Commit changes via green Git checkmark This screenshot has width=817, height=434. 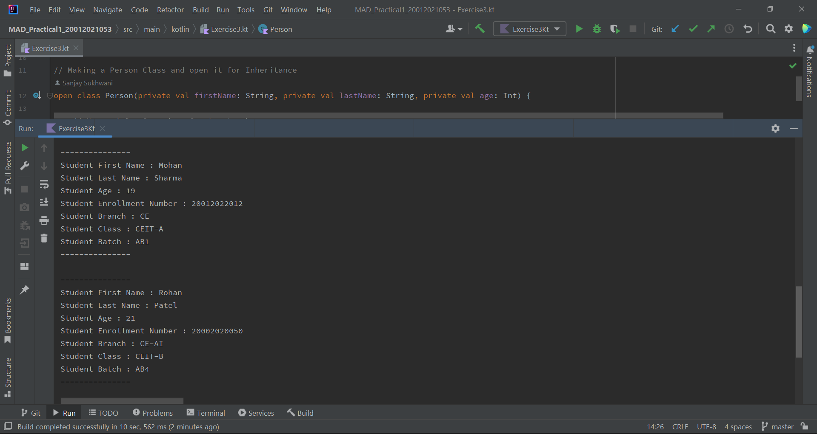pyautogui.click(x=693, y=28)
